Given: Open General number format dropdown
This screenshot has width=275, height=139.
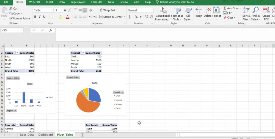Looking at the screenshot, I should [152, 10].
